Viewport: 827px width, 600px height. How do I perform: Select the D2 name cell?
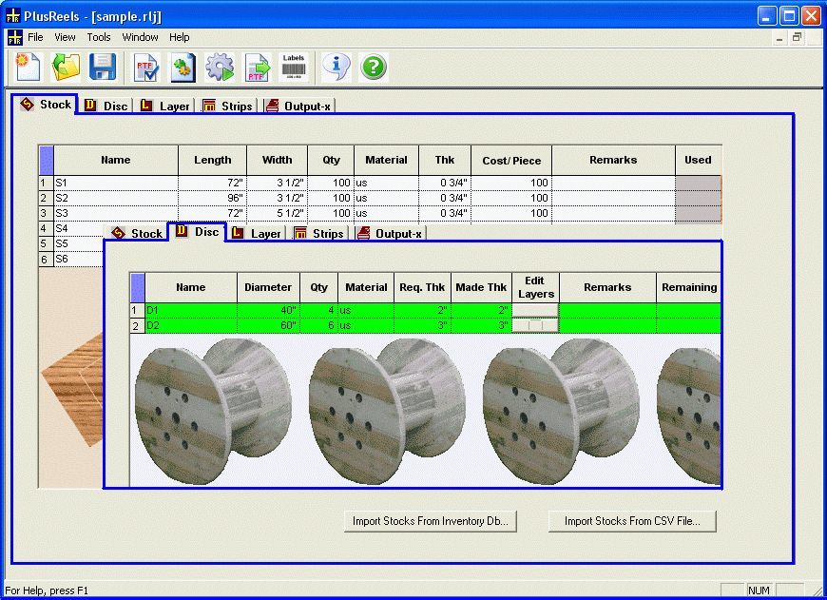point(191,325)
